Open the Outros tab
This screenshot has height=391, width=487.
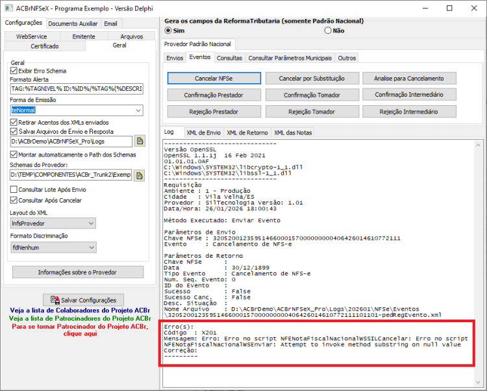coord(347,58)
